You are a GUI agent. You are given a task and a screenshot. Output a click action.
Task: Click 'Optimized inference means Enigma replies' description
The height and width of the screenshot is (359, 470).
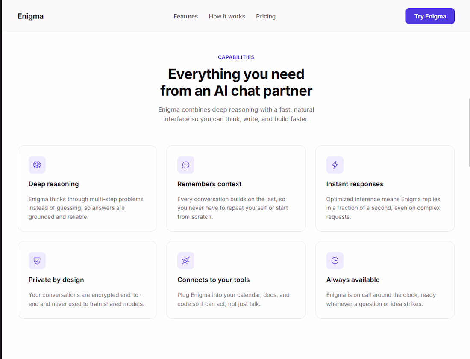click(x=383, y=208)
